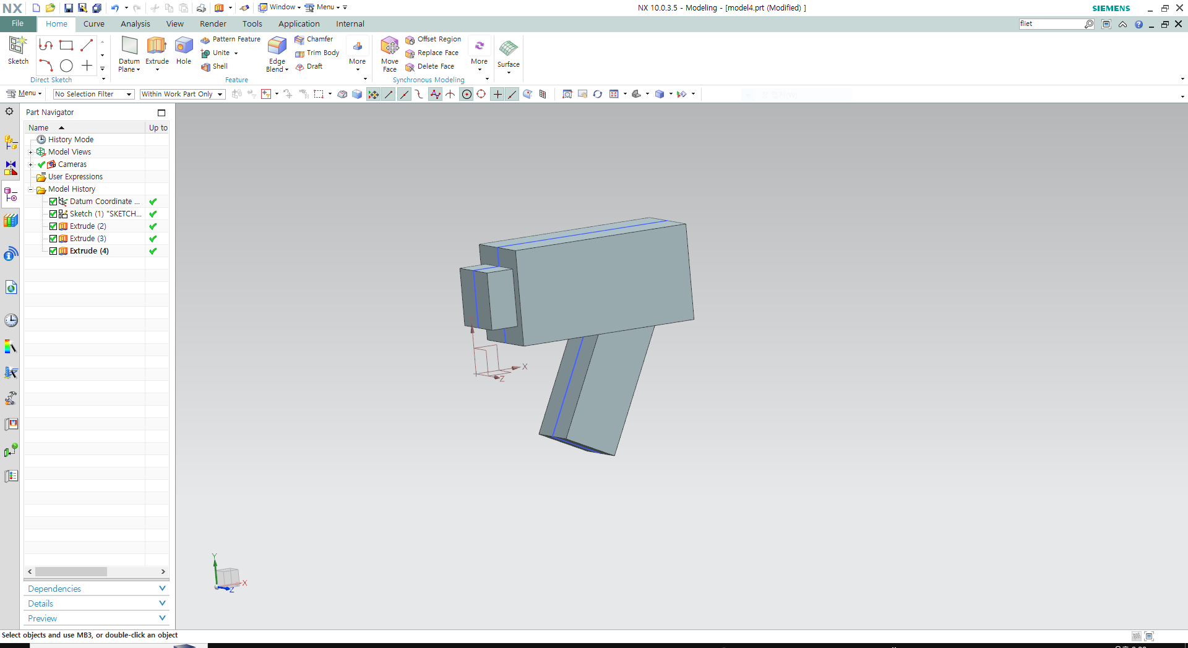This screenshot has width=1188, height=648.
Task: Click the Hole feature icon
Action: (184, 46)
